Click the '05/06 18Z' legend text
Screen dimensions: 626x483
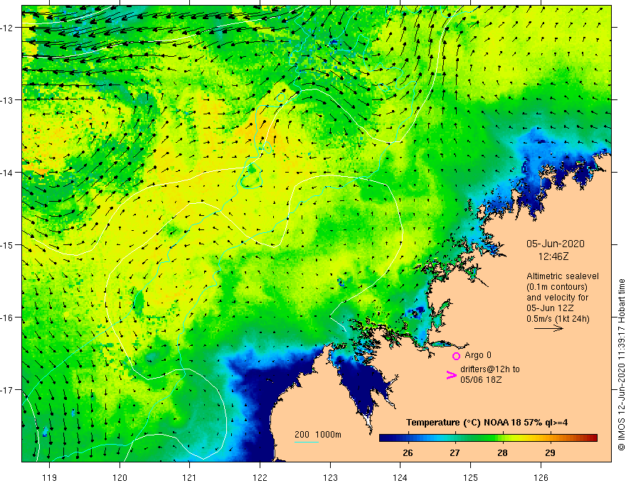481,380
